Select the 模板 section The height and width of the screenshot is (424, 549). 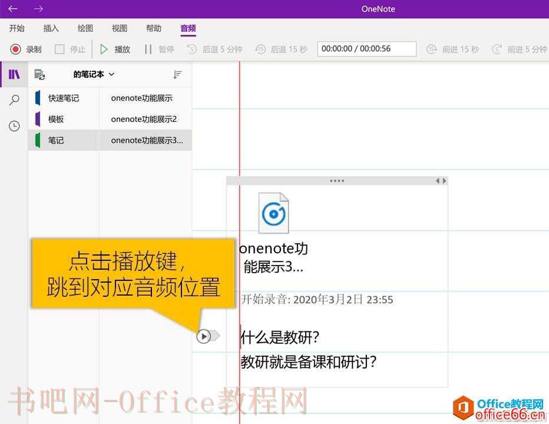pyautogui.click(x=64, y=119)
